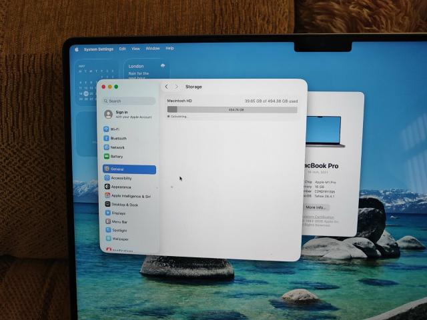Click the Calculating status text

[178, 117]
